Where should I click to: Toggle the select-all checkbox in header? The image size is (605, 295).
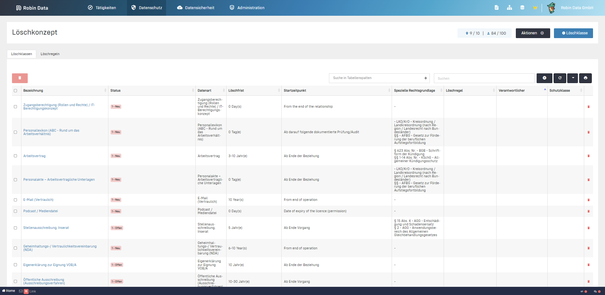[15, 91]
